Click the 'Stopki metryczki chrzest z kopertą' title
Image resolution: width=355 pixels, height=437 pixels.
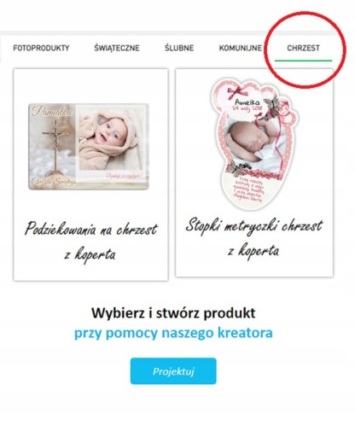click(254, 237)
